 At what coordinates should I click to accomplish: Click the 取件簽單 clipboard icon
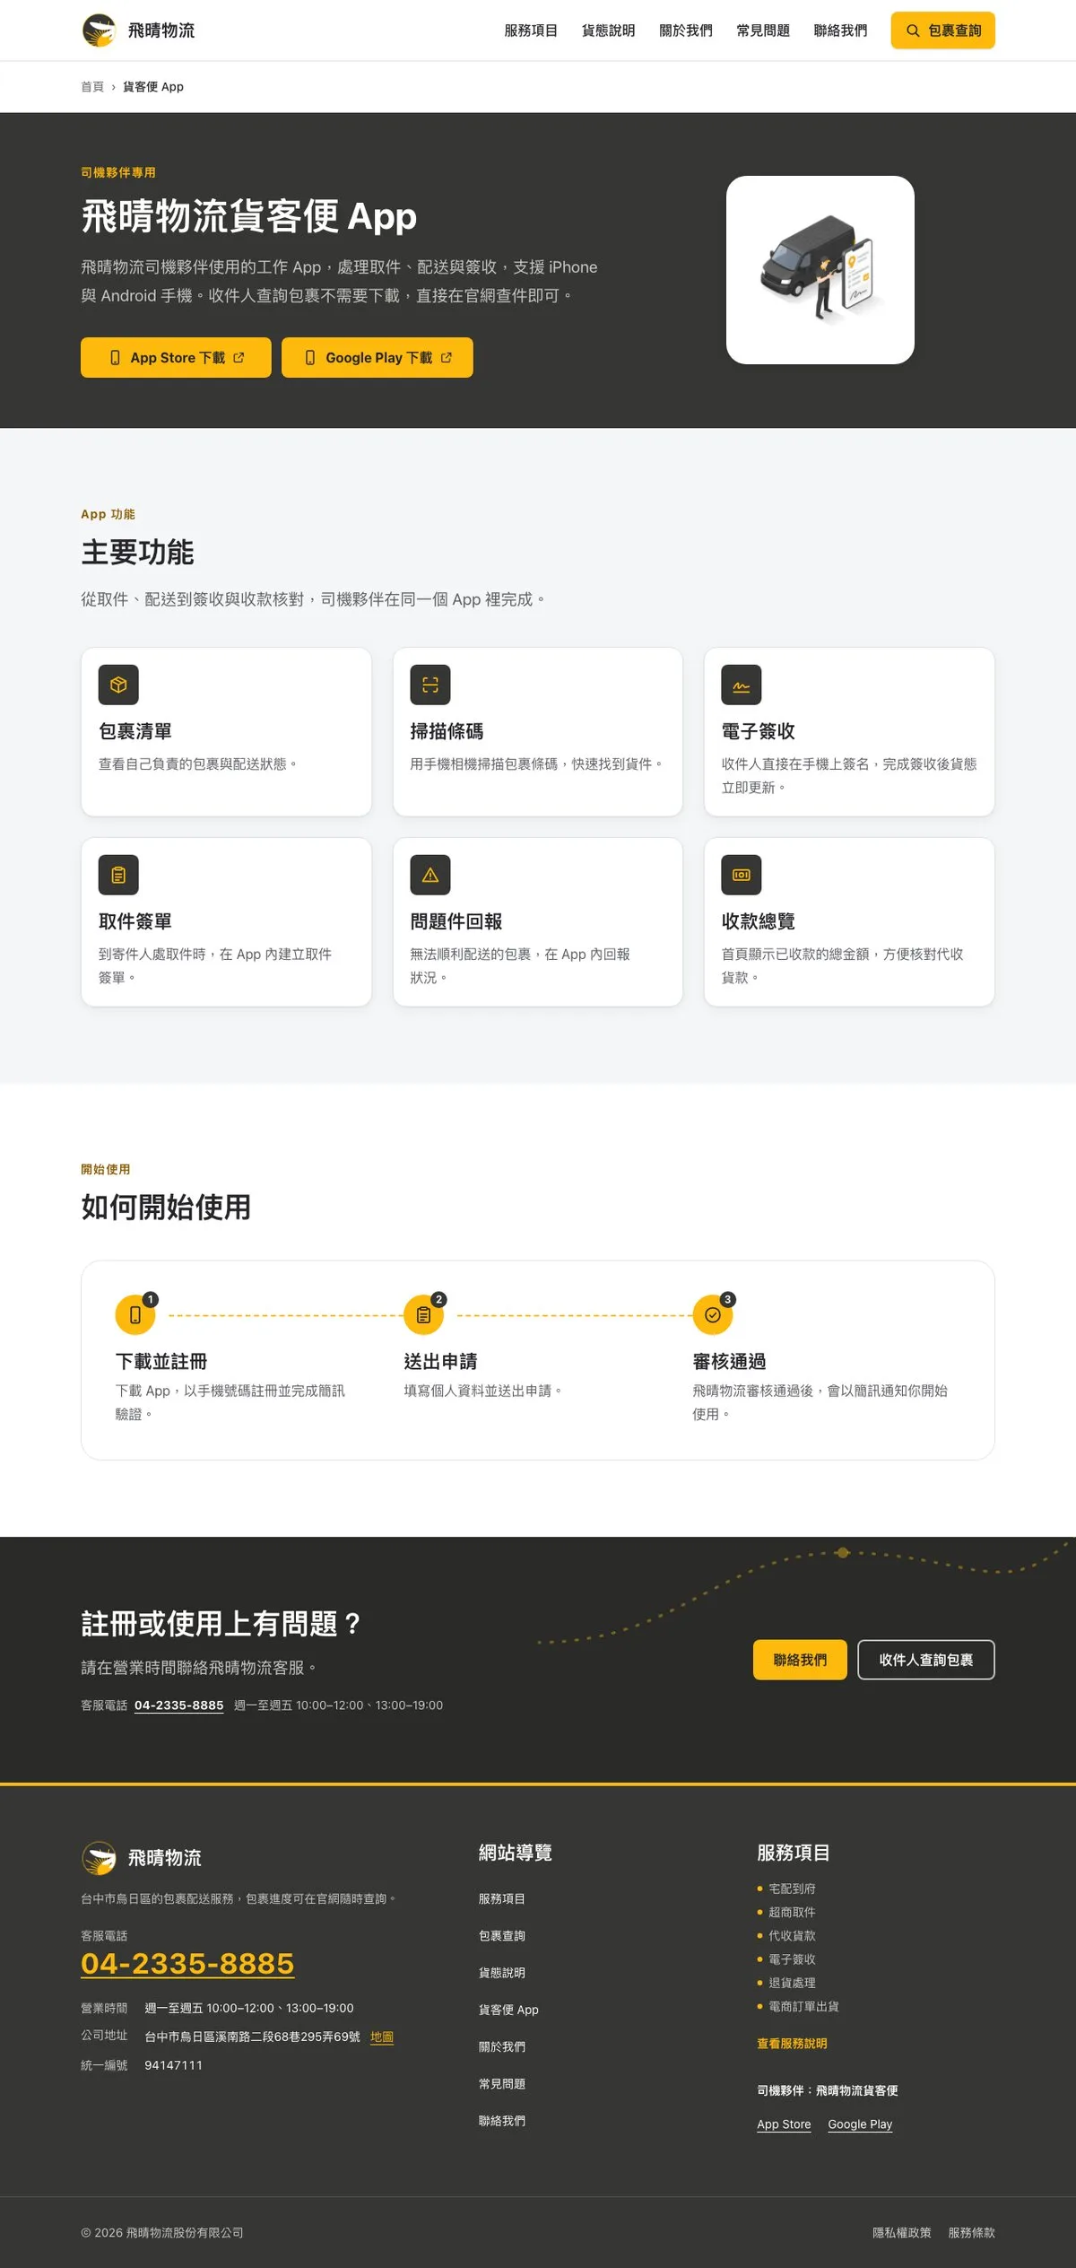tap(118, 875)
